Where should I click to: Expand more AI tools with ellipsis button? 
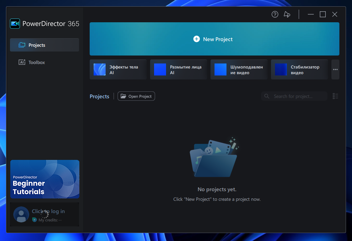[x=335, y=69]
